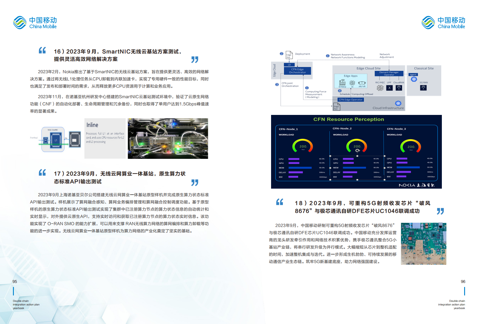Click the China Mobile logo on page 96
Screen dimensions: 478x324
(443, 23)
